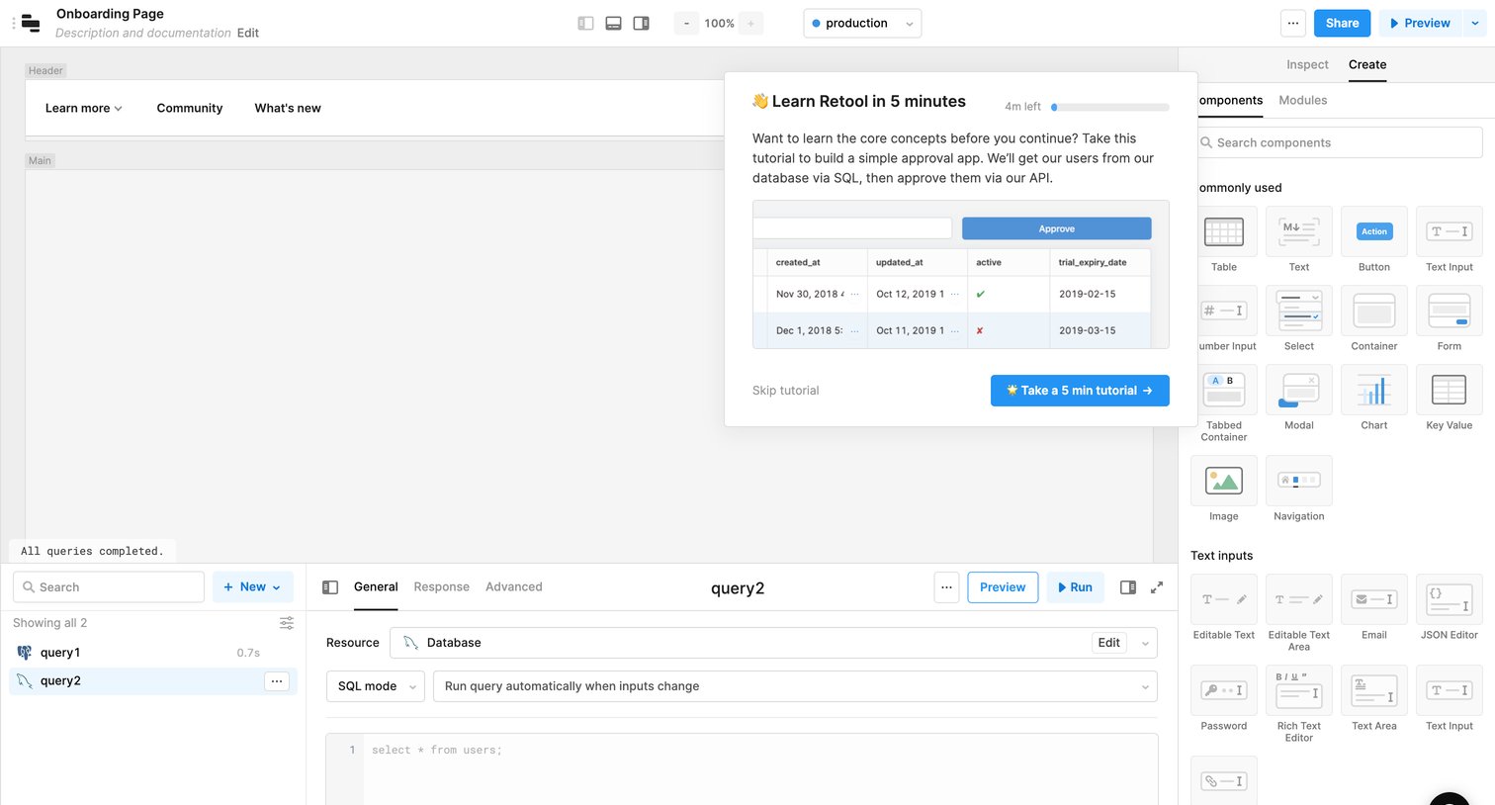The image size is (1495, 805).
Task: Focus the query Search field
Action: tap(109, 586)
